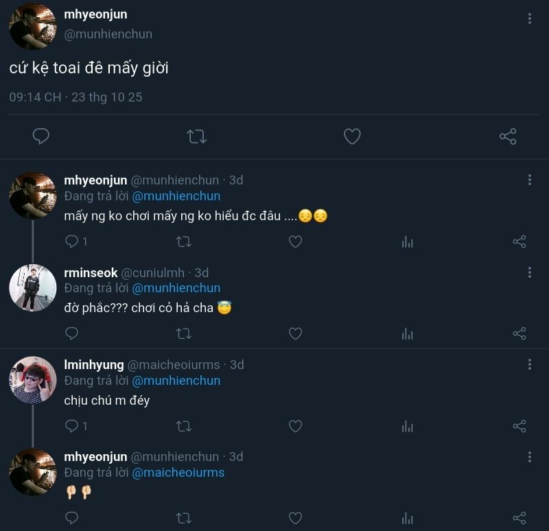Open @munhienchun link in rminseok's reply
The width and height of the screenshot is (549, 531).
point(176,288)
